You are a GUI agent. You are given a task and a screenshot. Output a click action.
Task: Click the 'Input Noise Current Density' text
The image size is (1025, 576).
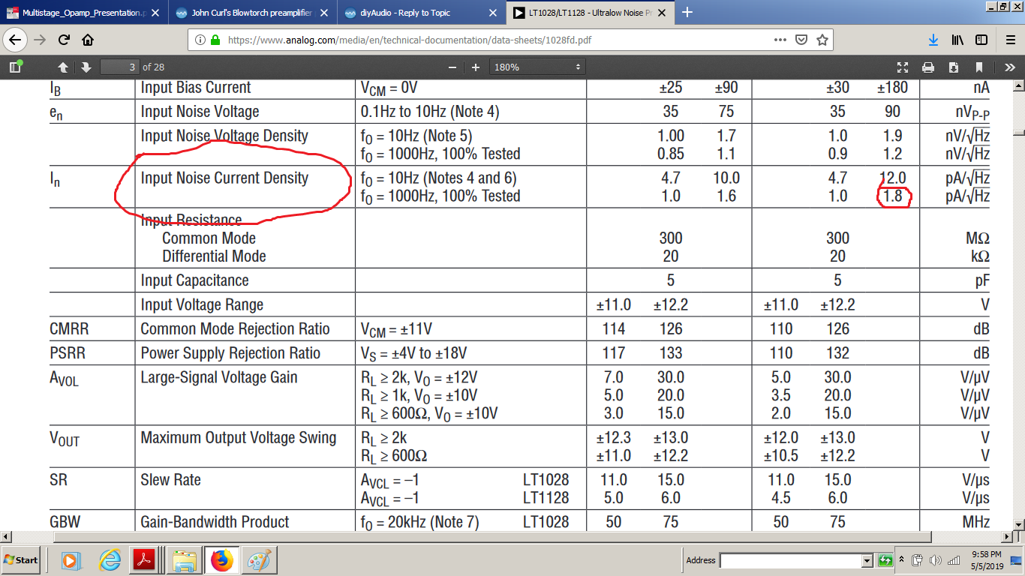coord(224,178)
